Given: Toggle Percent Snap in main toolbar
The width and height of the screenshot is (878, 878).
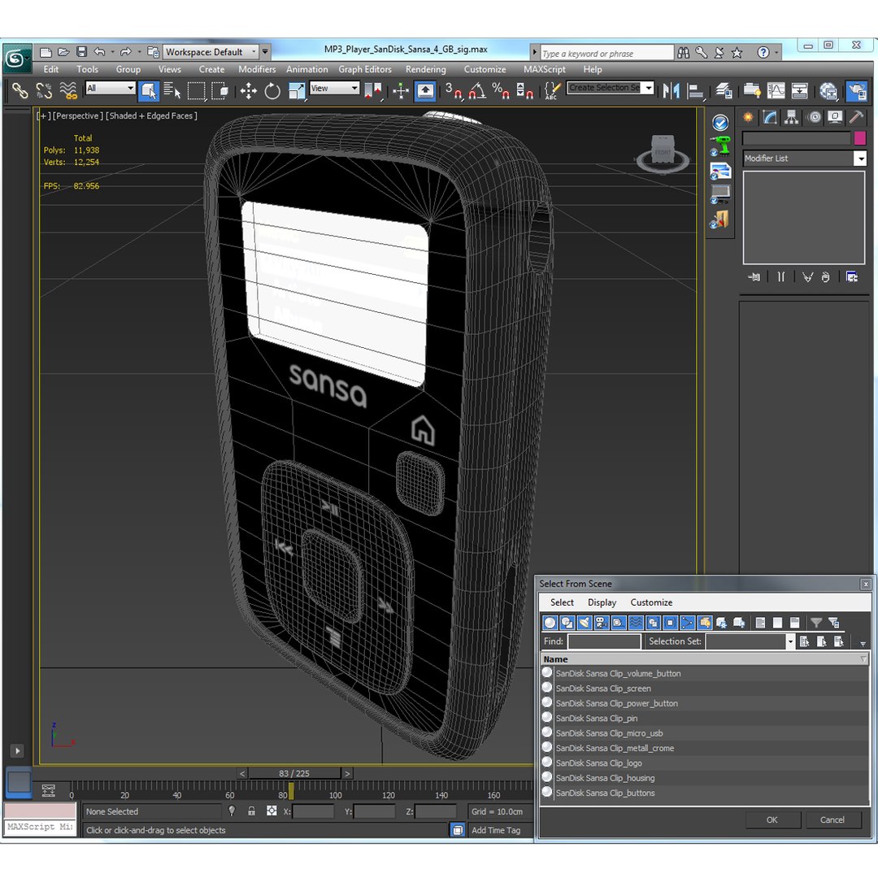Looking at the screenshot, I should pos(500,91).
